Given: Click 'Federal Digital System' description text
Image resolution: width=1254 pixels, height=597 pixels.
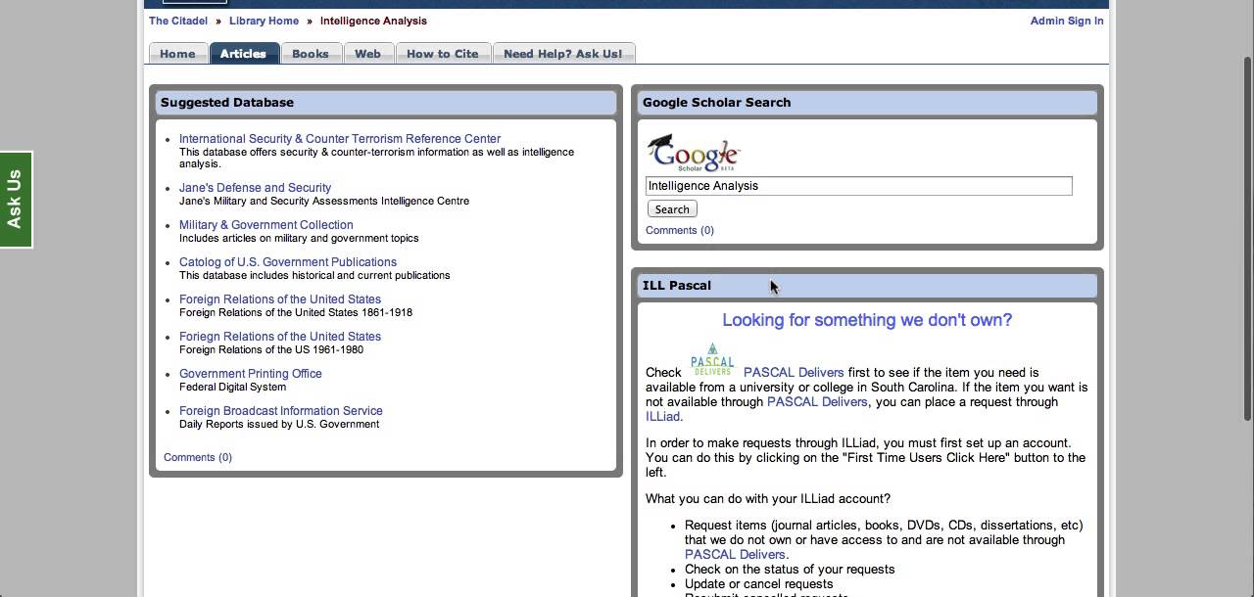Looking at the screenshot, I should pos(232,387).
